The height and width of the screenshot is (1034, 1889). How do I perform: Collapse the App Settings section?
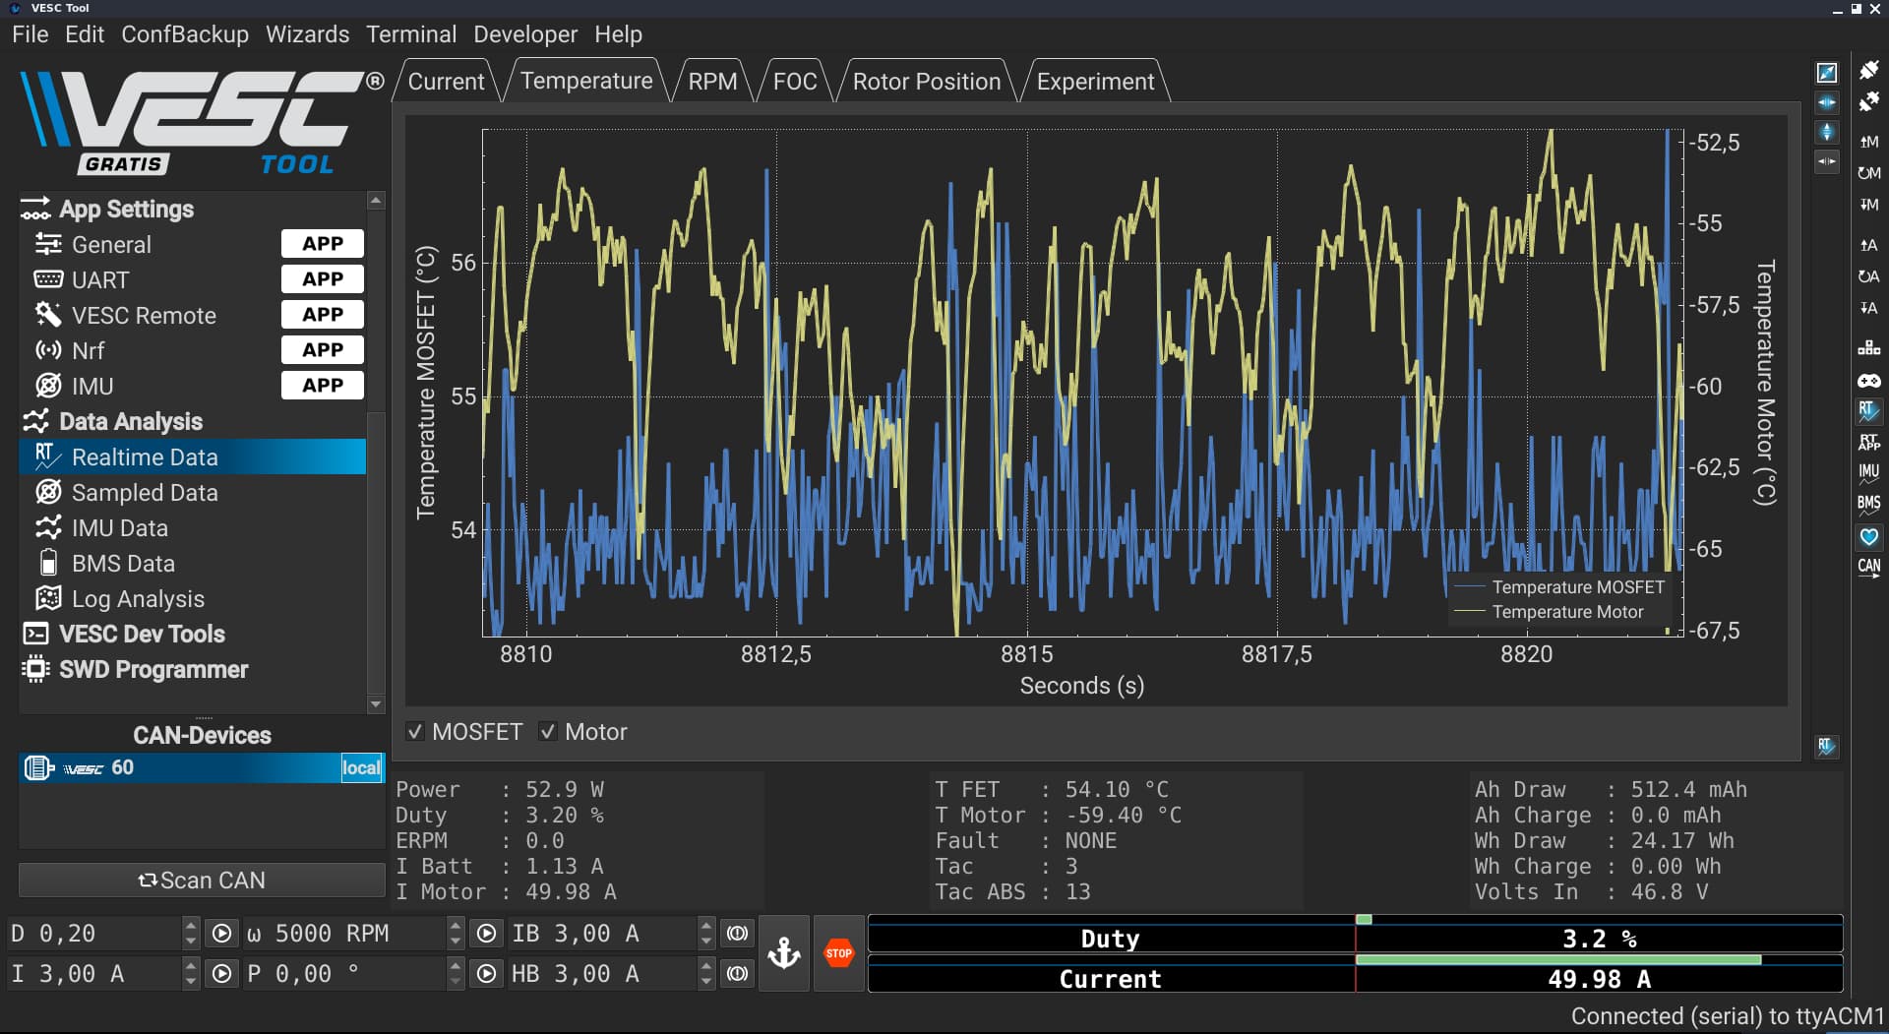(126, 209)
